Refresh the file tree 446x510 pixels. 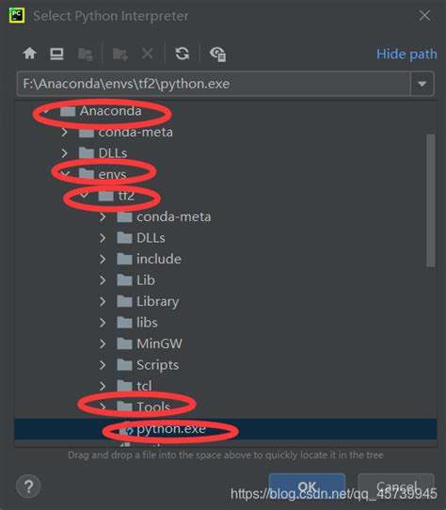point(183,54)
